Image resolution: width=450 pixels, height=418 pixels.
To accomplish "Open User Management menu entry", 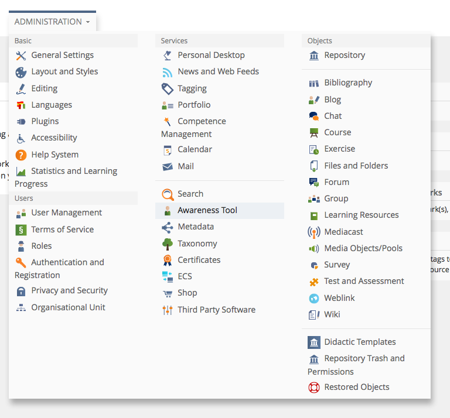I will [x=66, y=213].
